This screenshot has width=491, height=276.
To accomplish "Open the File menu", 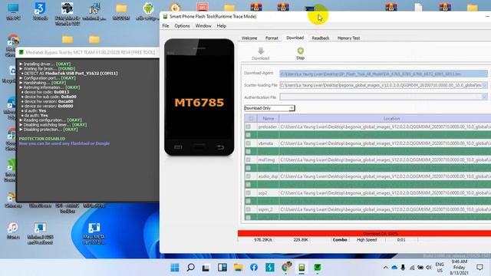I will (166, 26).
